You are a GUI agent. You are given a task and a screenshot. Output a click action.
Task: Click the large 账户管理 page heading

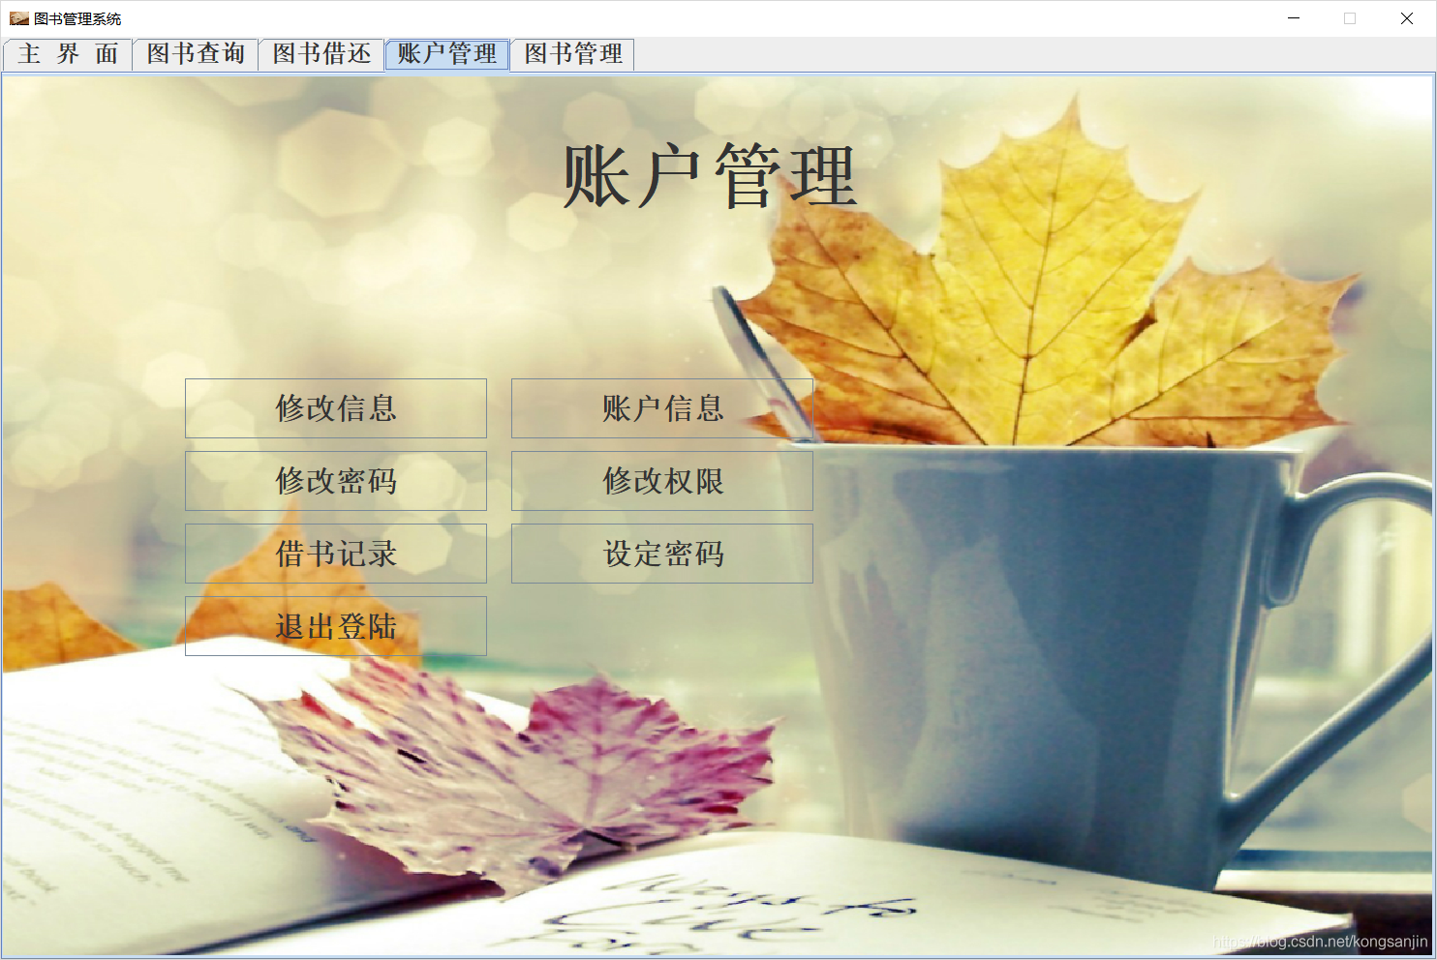click(x=710, y=176)
